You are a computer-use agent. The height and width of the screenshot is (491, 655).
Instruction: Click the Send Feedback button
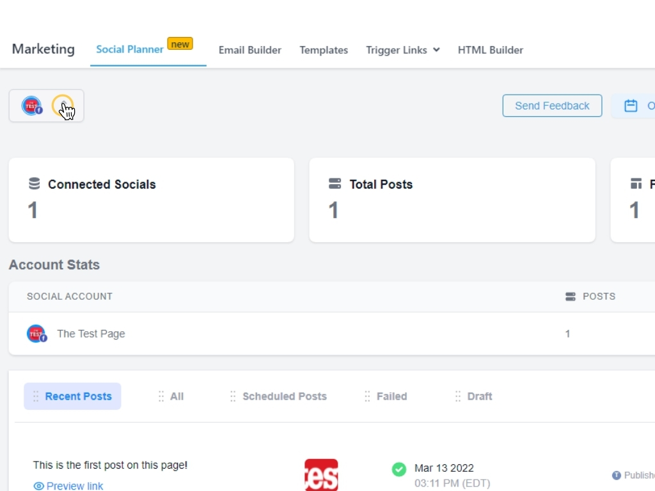click(552, 105)
